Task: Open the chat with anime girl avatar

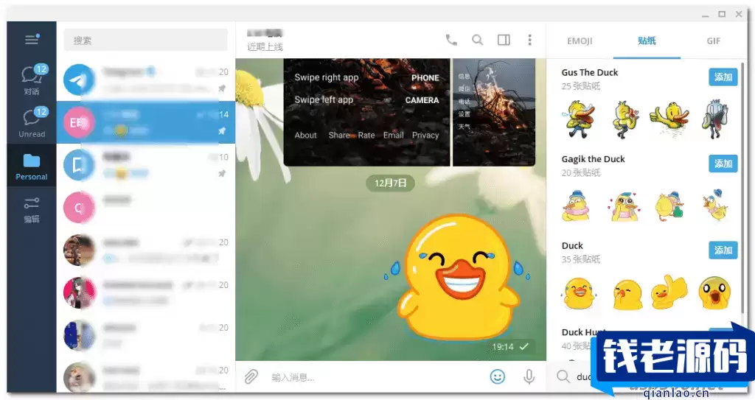Action: pos(146,292)
